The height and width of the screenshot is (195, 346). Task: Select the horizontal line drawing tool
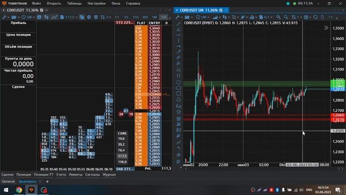pos(179,35)
